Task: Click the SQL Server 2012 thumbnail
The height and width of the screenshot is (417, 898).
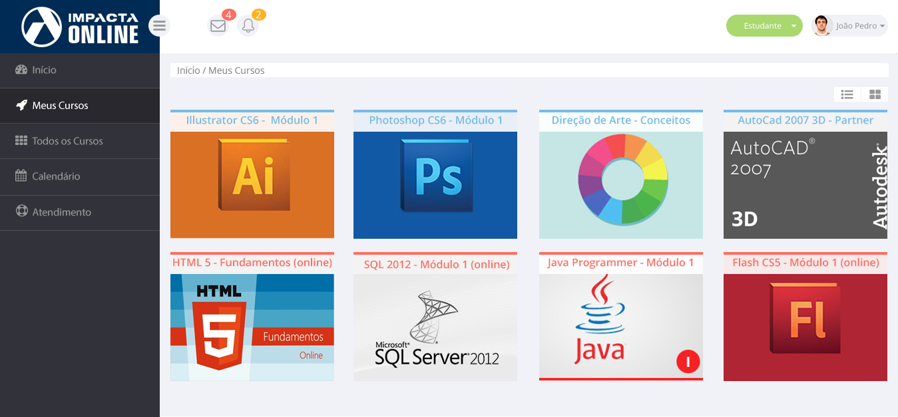Action: tap(435, 327)
